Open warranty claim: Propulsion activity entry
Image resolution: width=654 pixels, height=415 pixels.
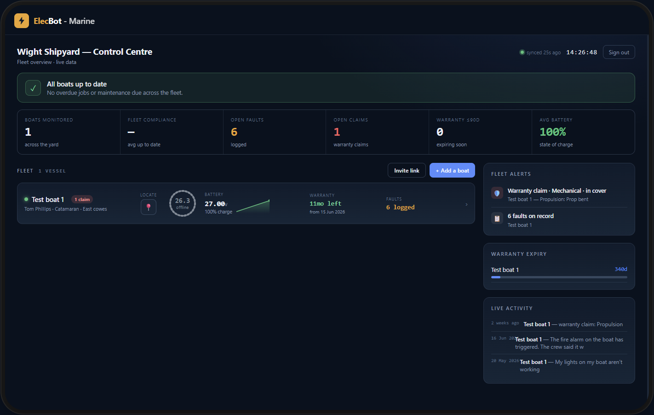pos(559,324)
